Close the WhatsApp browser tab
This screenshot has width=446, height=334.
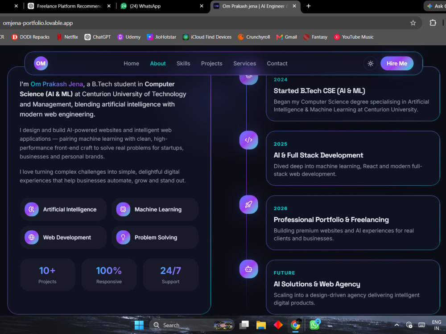tap(202, 6)
